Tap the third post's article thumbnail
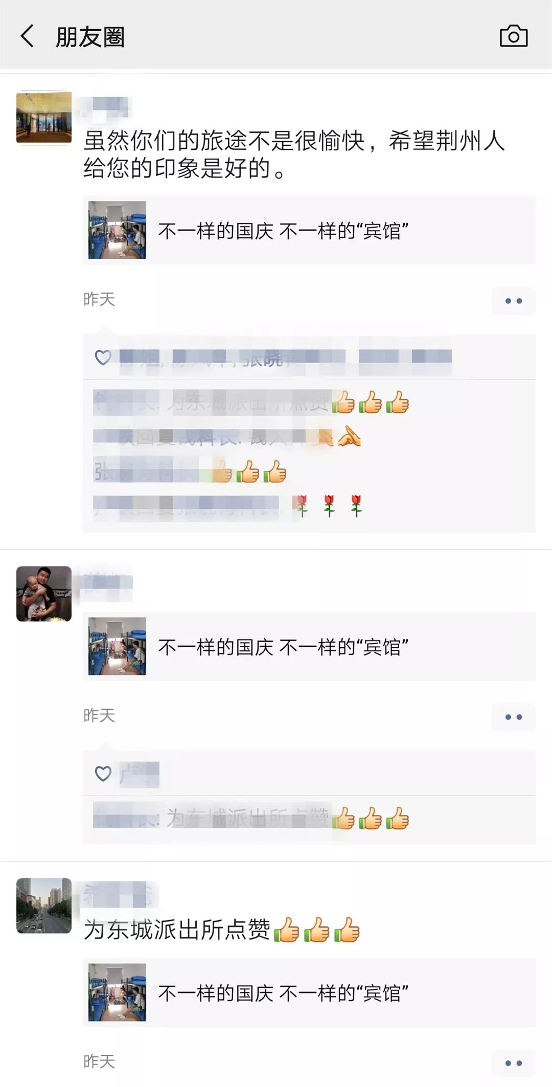The height and width of the screenshot is (1087, 552). pos(117,992)
